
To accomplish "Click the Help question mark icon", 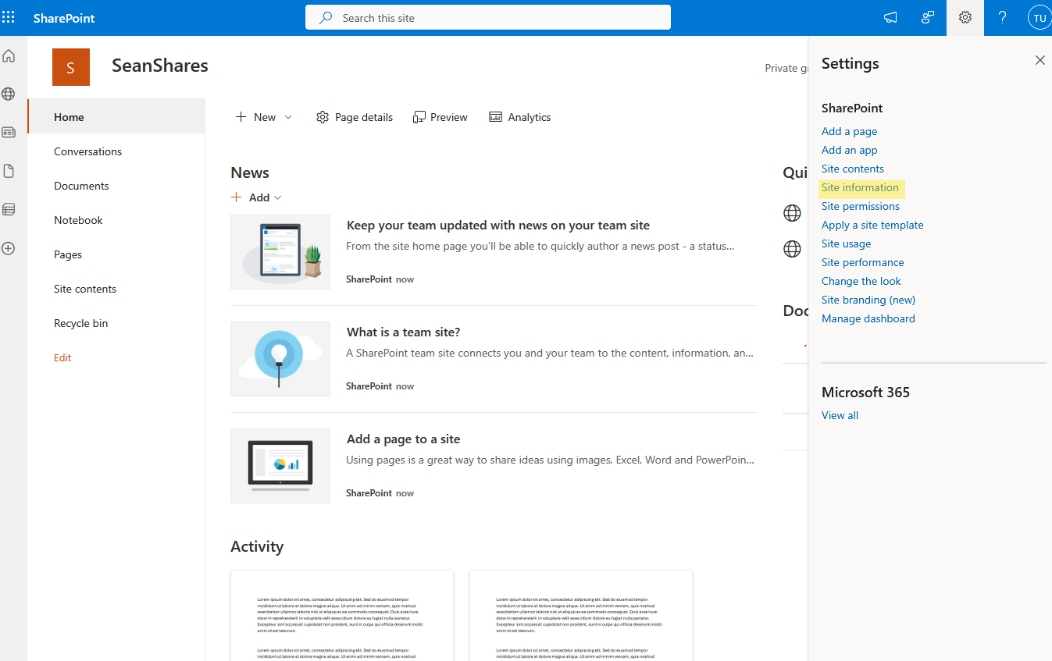I will click(x=1002, y=17).
